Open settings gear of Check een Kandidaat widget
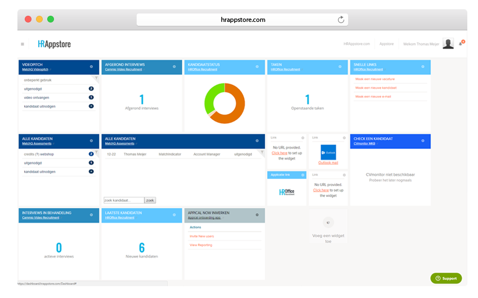The height and width of the screenshot is (298, 478). [423, 141]
